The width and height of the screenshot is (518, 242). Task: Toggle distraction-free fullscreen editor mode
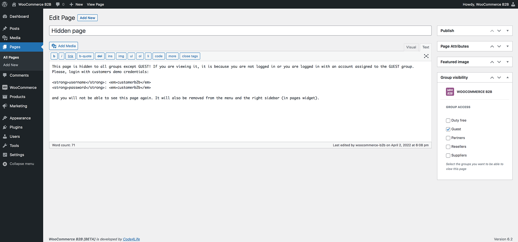pyautogui.click(x=426, y=56)
